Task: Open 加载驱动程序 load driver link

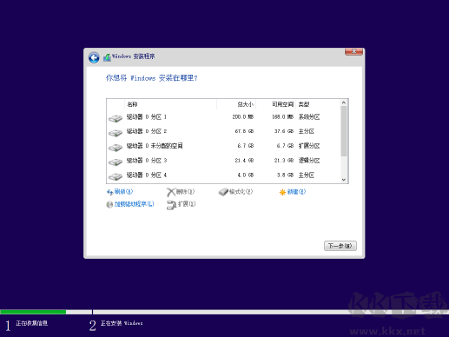Action: pos(134,204)
